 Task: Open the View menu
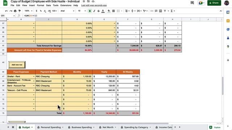[x=25, y=5]
